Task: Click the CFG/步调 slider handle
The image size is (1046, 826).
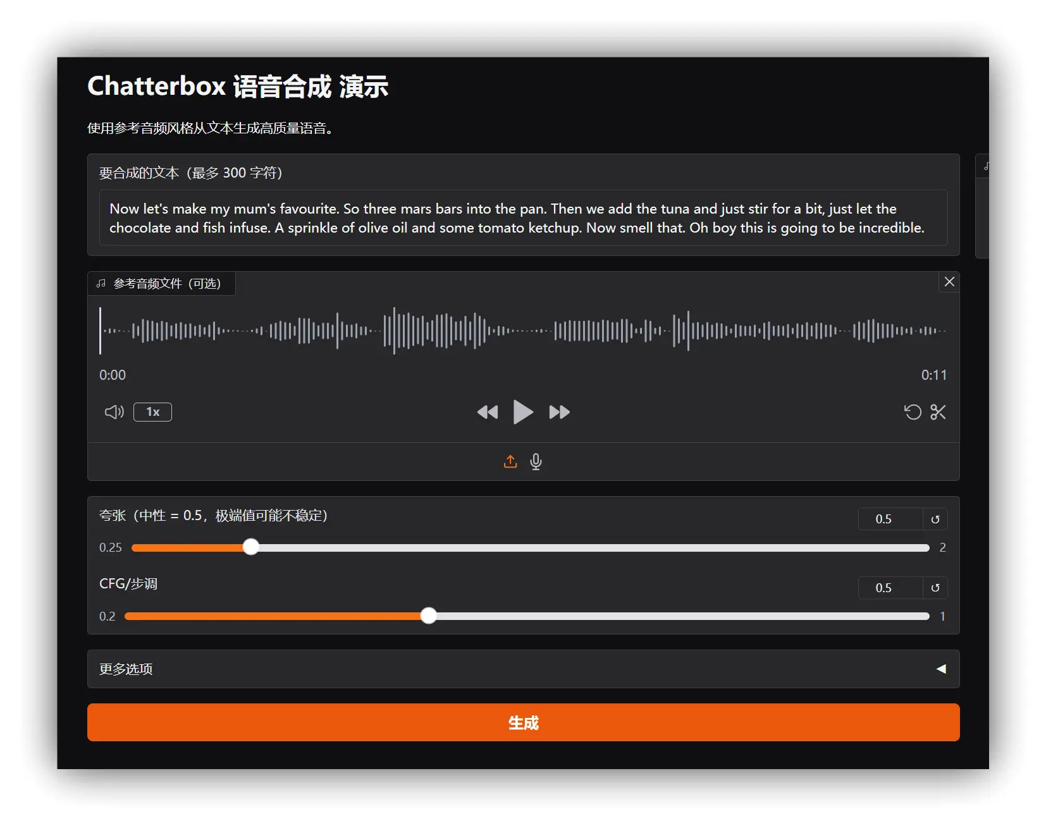Action: click(x=429, y=616)
